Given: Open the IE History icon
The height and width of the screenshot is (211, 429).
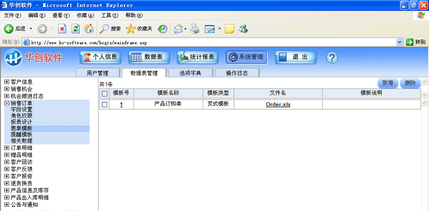Looking at the screenshot, I should coord(163,29).
